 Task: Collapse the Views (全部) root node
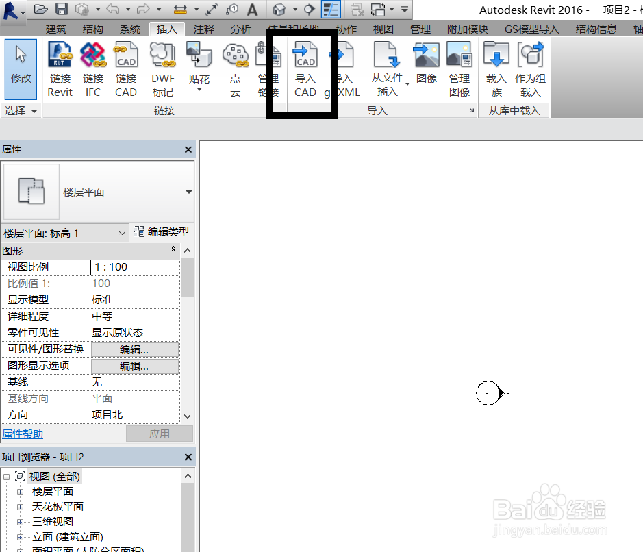tap(6, 477)
